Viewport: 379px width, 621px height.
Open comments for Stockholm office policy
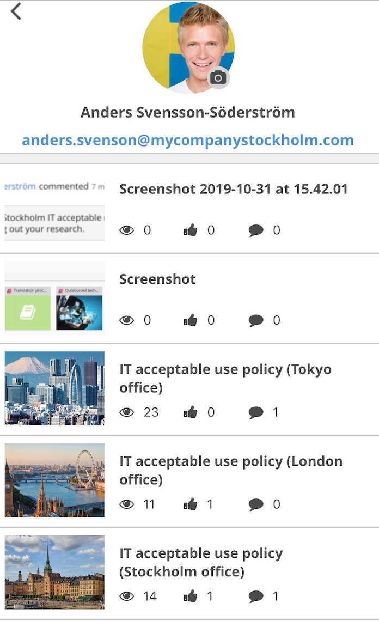(x=256, y=596)
